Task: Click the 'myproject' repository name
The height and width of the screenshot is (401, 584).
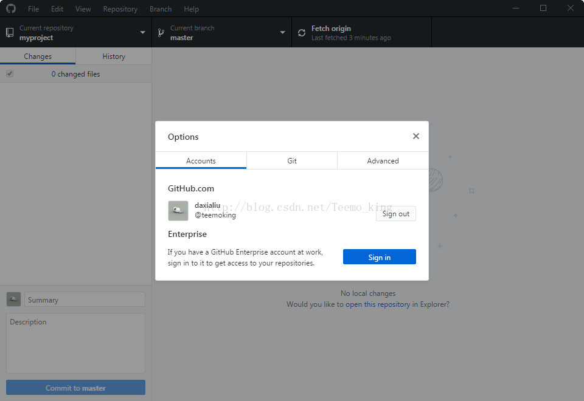Action: click(x=36, y=38)
